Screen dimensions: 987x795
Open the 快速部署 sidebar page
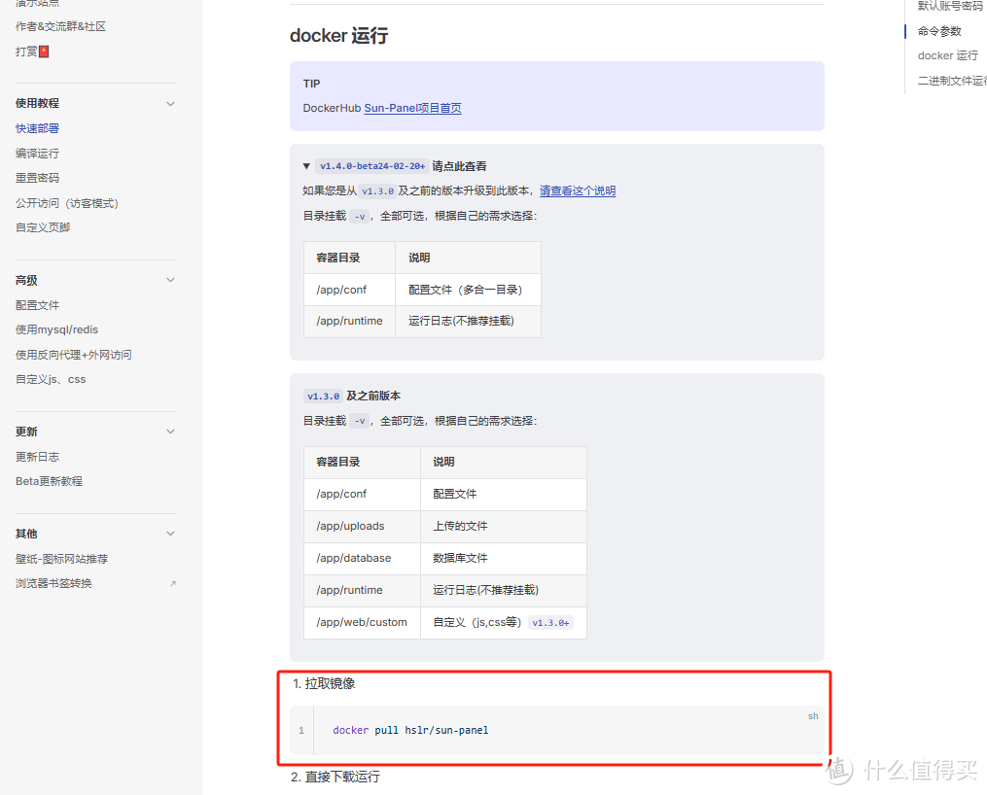click(37, 128)
